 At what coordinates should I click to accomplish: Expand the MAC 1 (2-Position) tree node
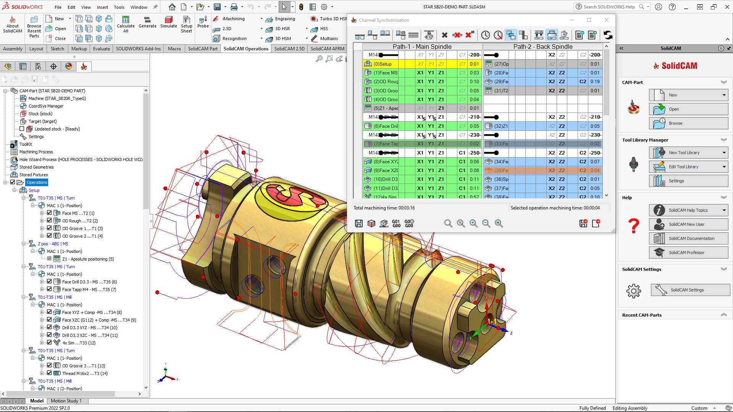coord(34,388)
